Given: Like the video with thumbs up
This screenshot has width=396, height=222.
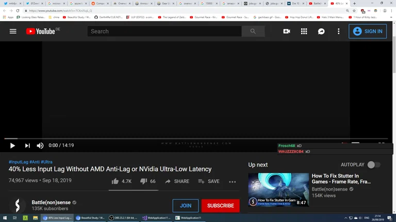Looking at the screenshot, I should coord(122,181).
